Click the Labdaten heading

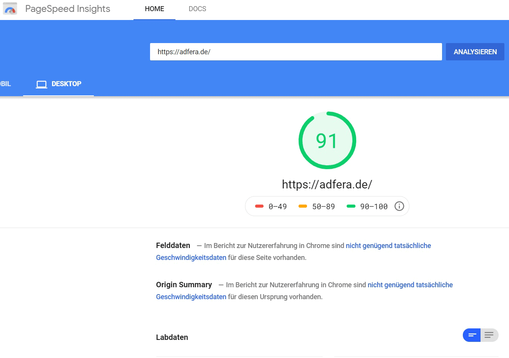coord(172,337)
